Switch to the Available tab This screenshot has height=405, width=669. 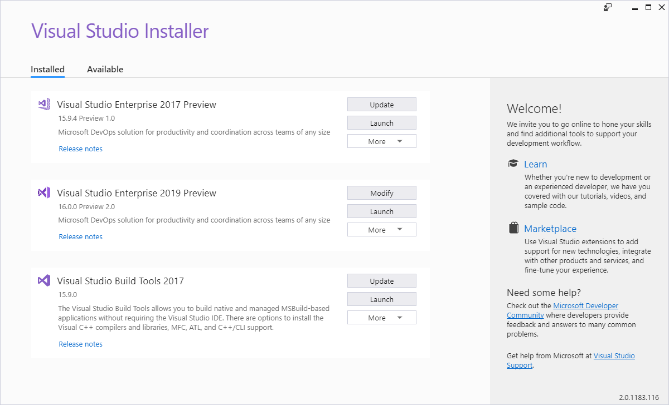click(105, 69)
